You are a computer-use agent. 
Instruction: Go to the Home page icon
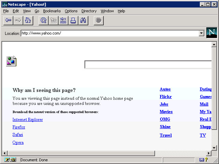28,20
